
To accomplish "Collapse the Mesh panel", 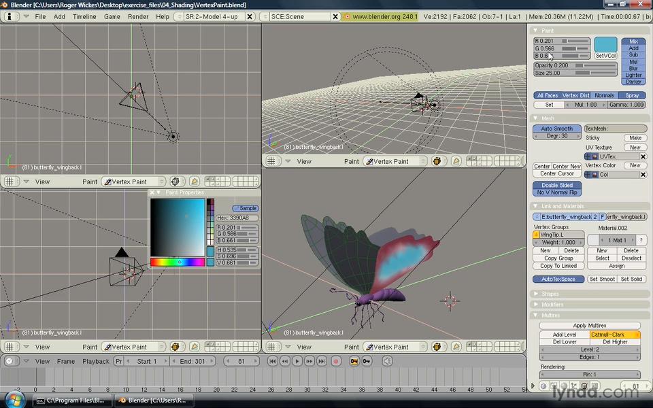I will [x=535, y=118].
